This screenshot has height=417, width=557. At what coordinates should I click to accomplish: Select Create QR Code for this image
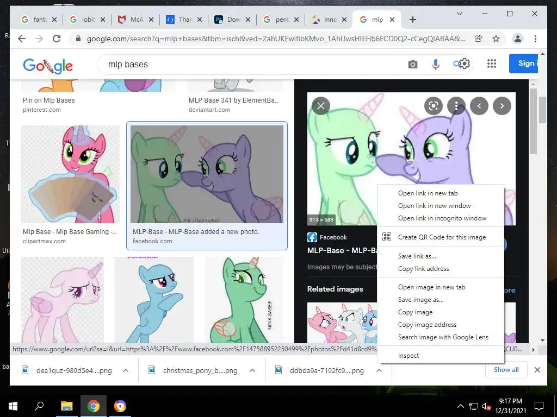pos(441,237)
